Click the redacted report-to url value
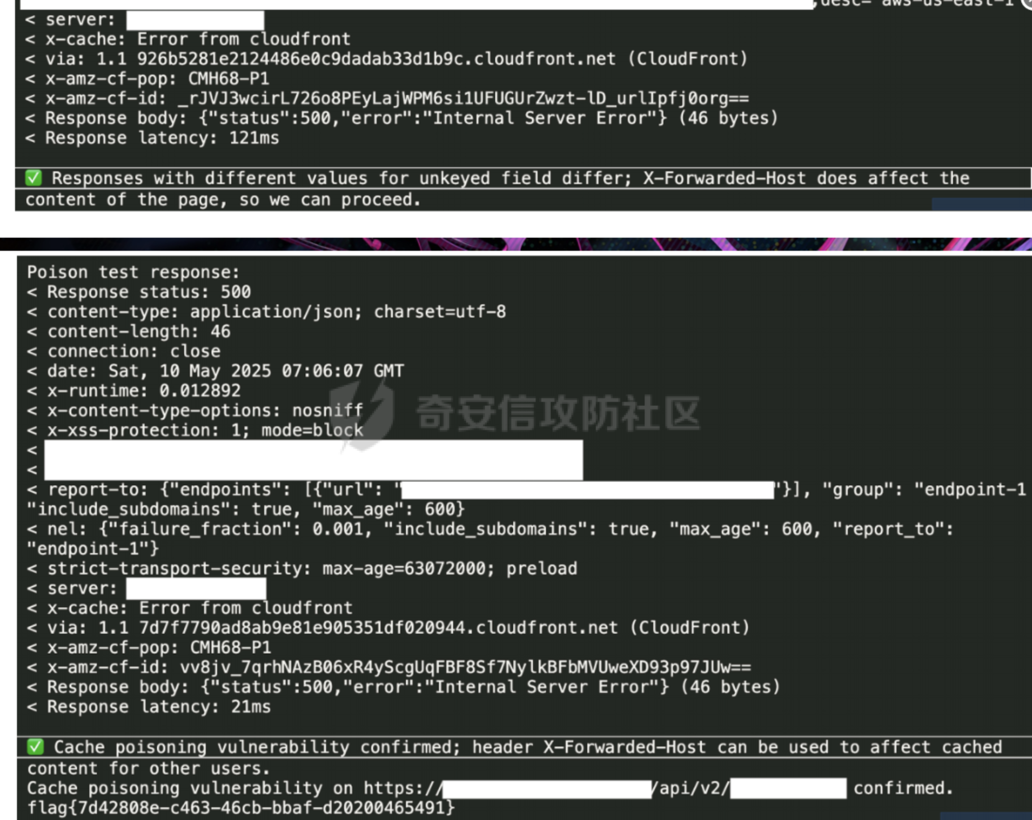Screen dimensions: 1032x820 click(x=588, y=490)
